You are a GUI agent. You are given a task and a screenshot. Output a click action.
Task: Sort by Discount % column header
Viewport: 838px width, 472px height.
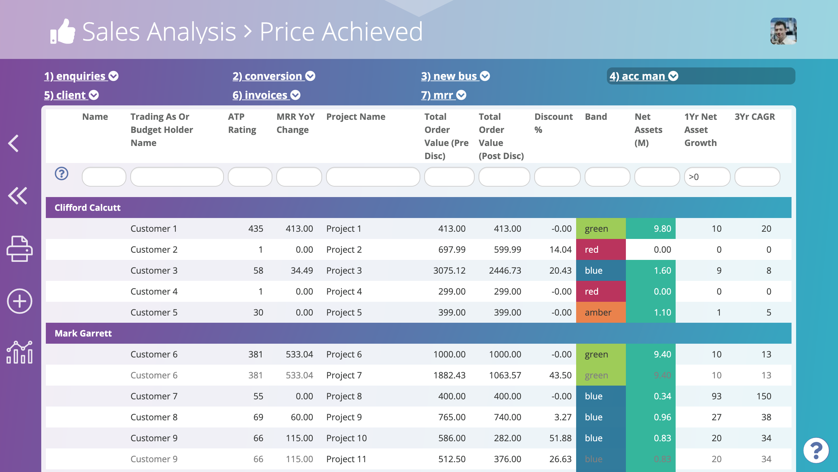click(x=554, y=123)
